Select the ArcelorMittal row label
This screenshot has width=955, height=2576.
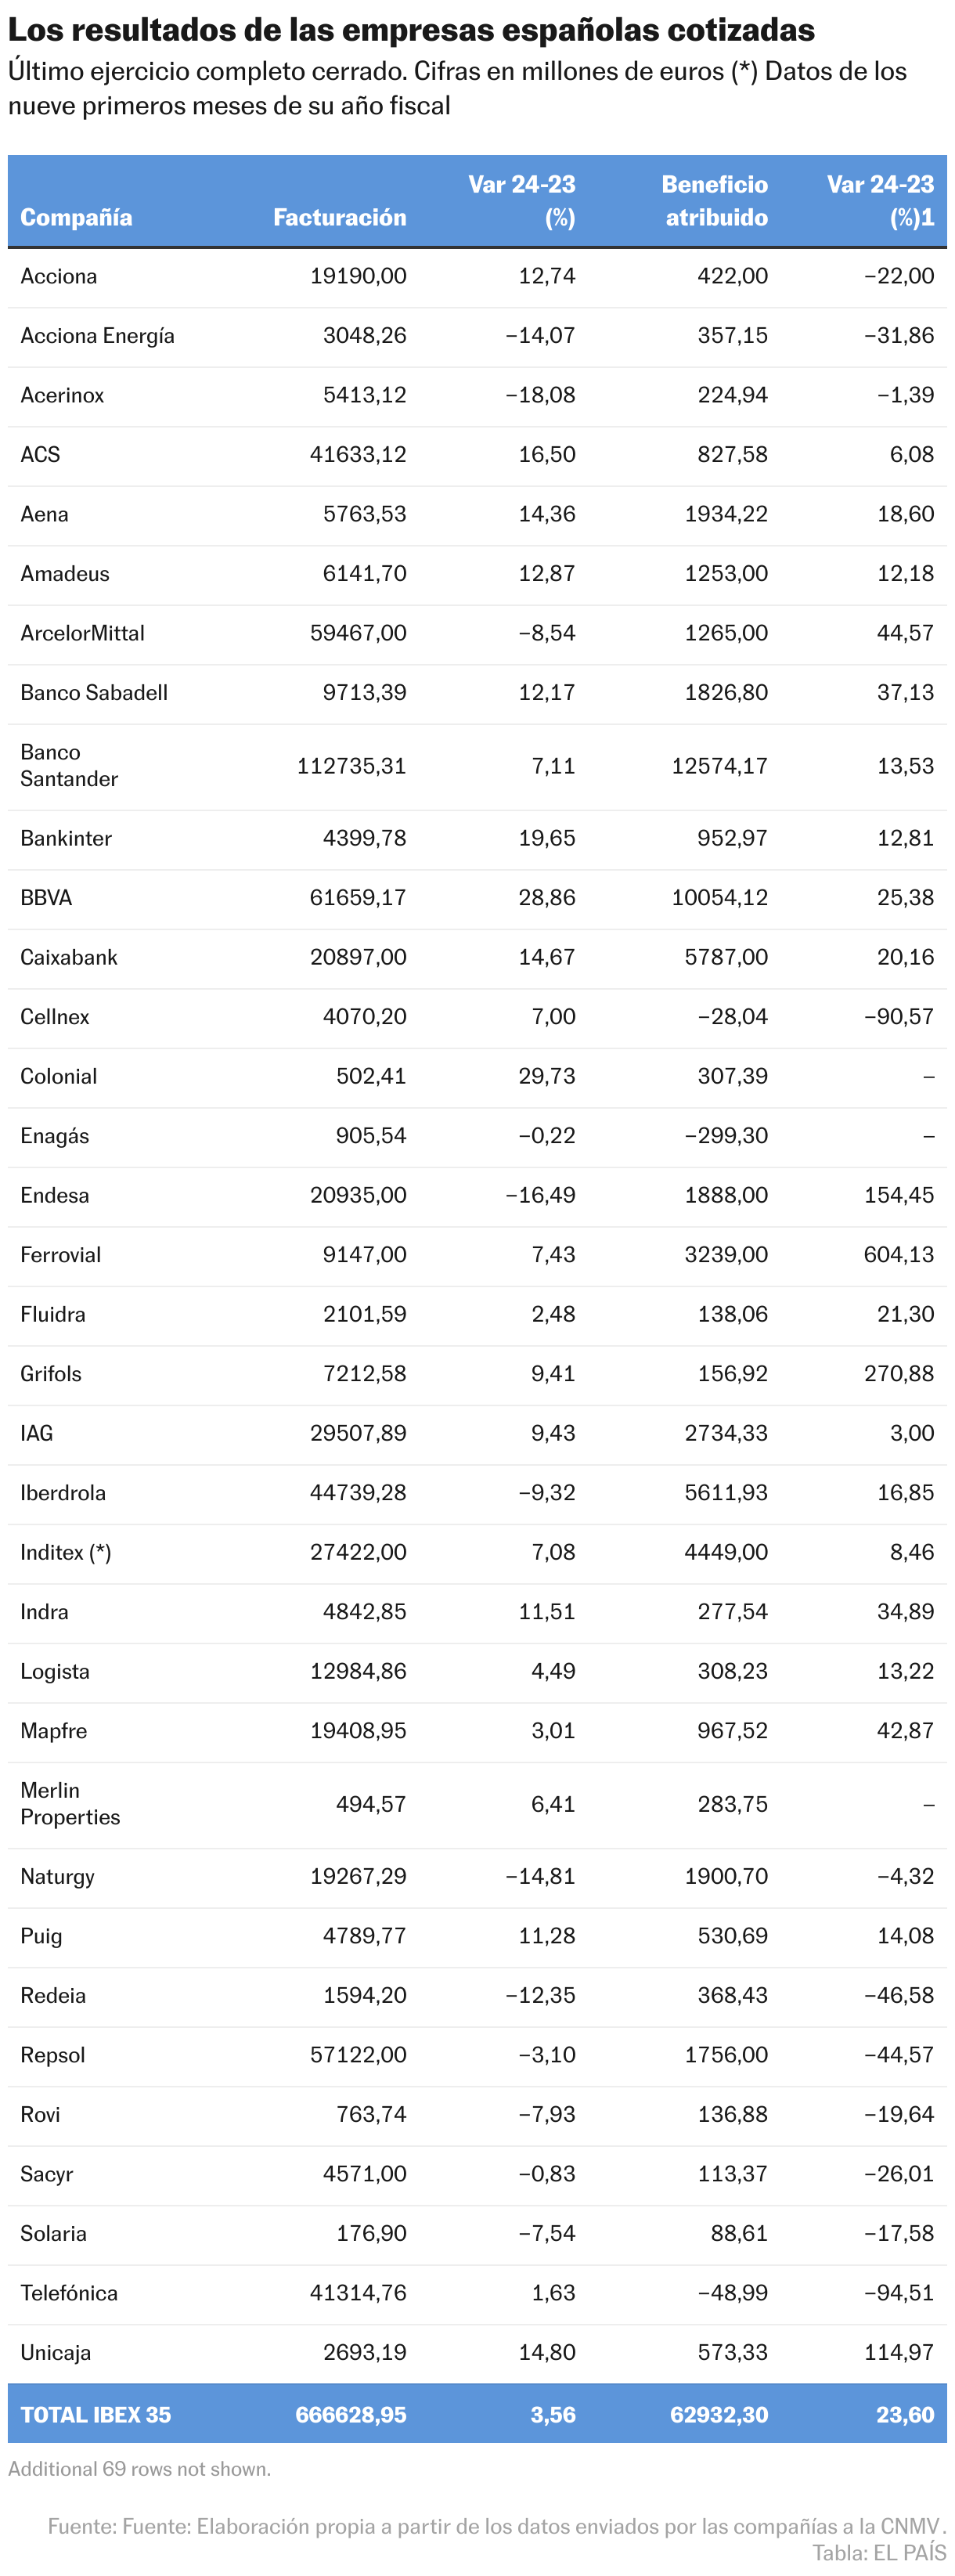[82, 633]
